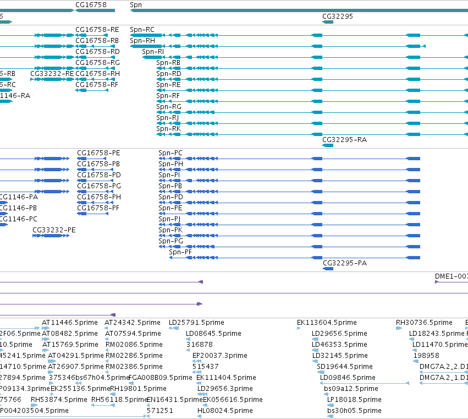Viewport: 468px width, 419px height.
Task: Select protein Spn-PC label
Action: click(x=170, y=153)
